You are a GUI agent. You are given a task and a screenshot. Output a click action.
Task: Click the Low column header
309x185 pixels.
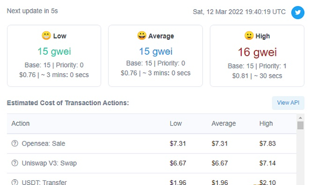point(176,123)
